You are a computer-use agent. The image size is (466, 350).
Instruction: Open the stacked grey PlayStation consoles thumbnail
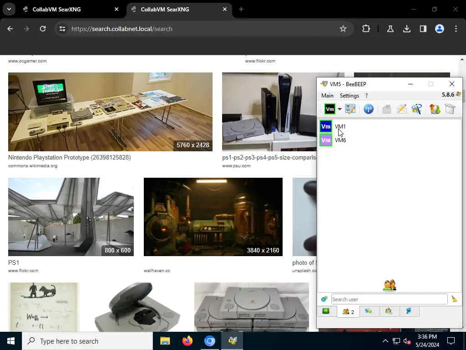click(251, 307)
